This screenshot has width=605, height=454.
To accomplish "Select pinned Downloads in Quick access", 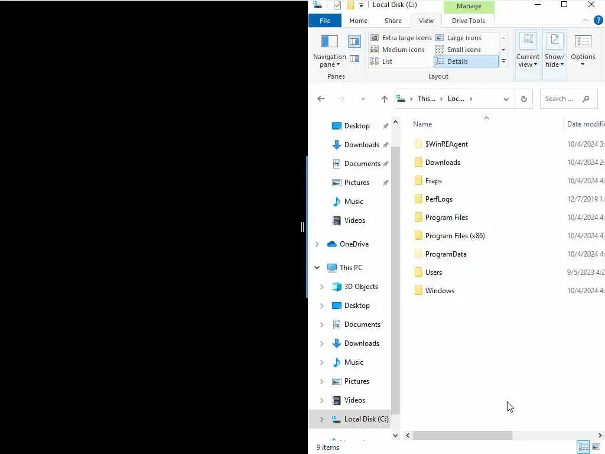I will click(x=362, y=145).
